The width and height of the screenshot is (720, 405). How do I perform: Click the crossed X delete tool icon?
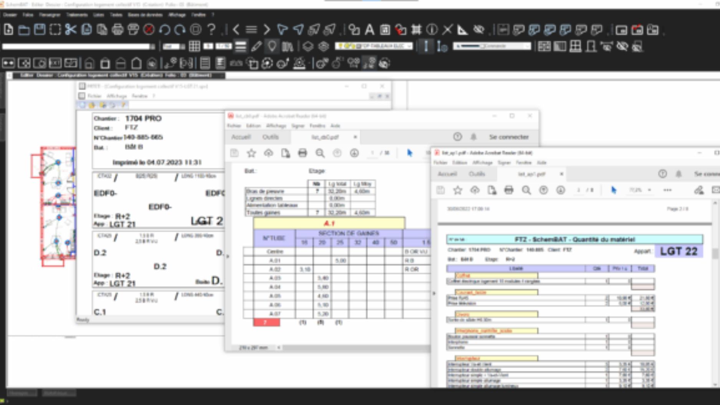click(447, 30)
